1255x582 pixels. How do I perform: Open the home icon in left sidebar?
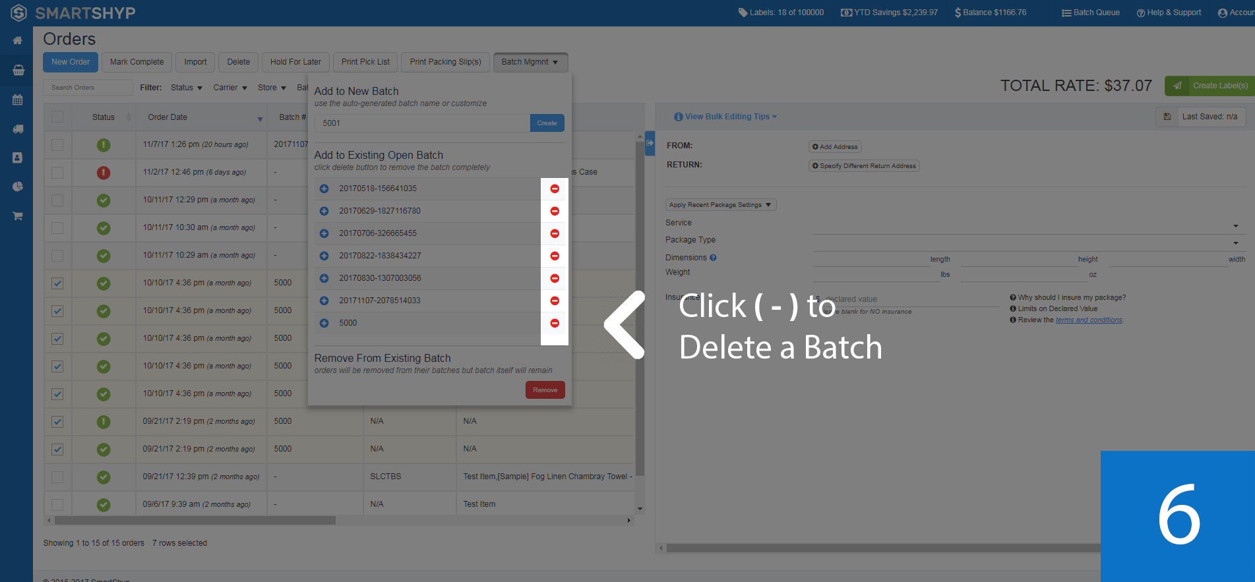18,41
